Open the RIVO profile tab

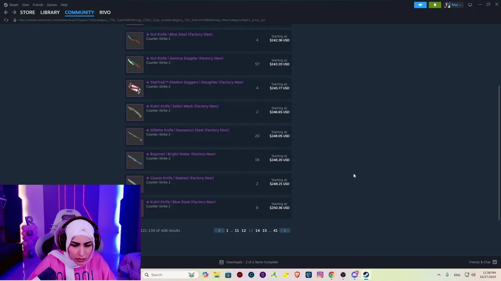pos(105,12)
